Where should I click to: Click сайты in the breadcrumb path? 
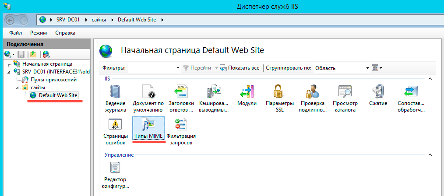point(99,20)
